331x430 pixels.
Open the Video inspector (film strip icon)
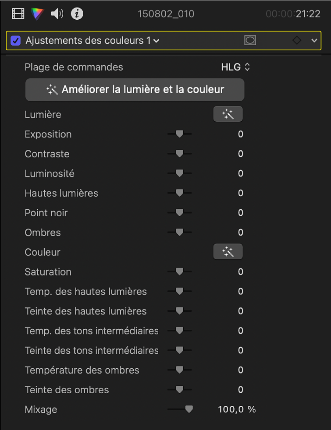tap(18, 14)
